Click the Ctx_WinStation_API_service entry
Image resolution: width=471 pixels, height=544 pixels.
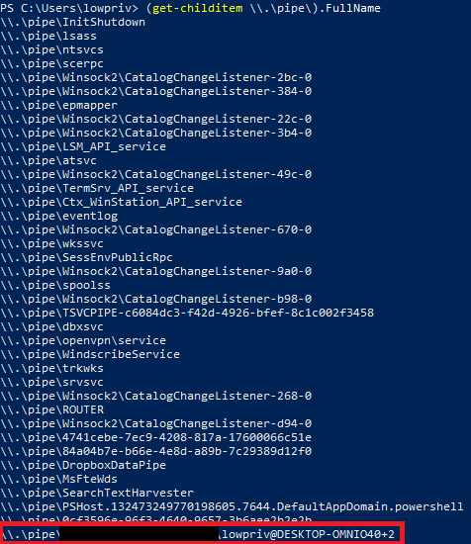tap(121, 202)
